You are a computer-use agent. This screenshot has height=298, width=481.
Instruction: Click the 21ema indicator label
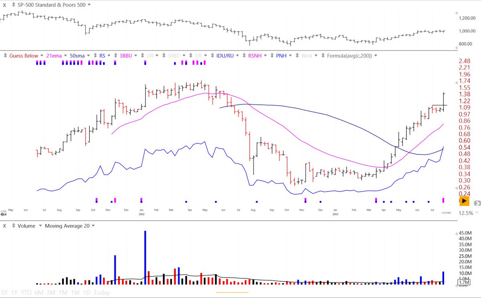click(x=55, y=56)
